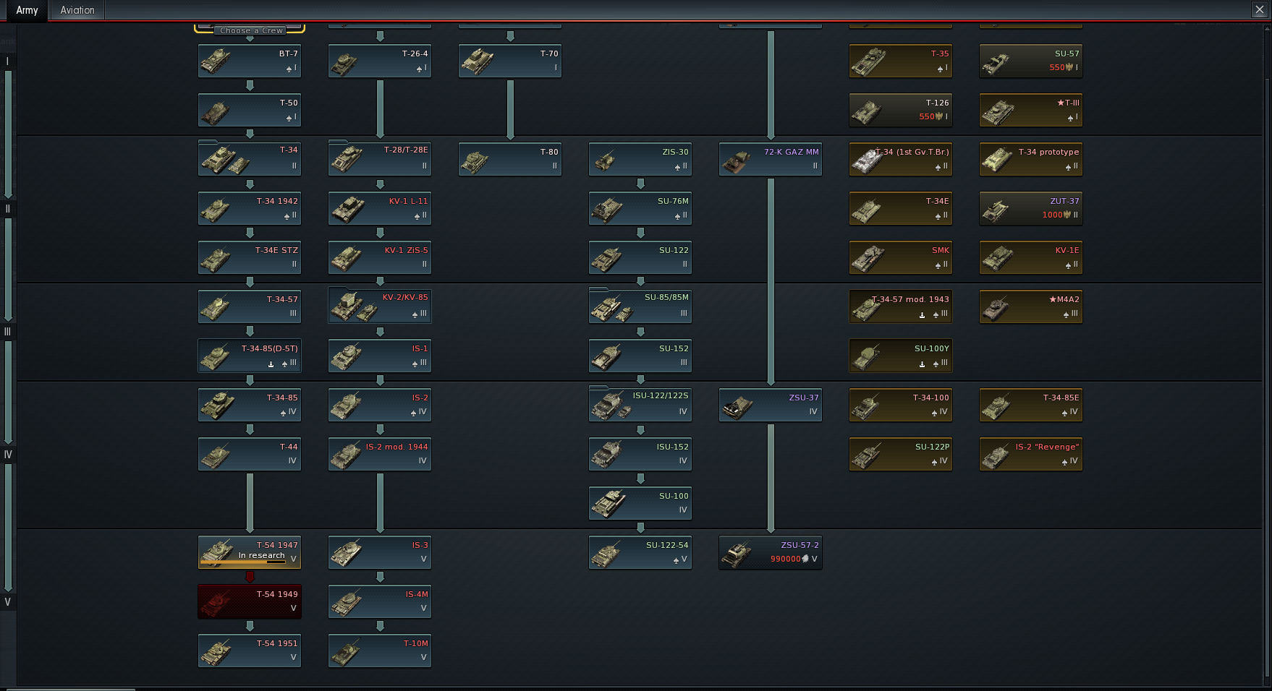Open the T-34-57 rank III tree card
Screen dimensions: 1272x691
click(250, 306)
